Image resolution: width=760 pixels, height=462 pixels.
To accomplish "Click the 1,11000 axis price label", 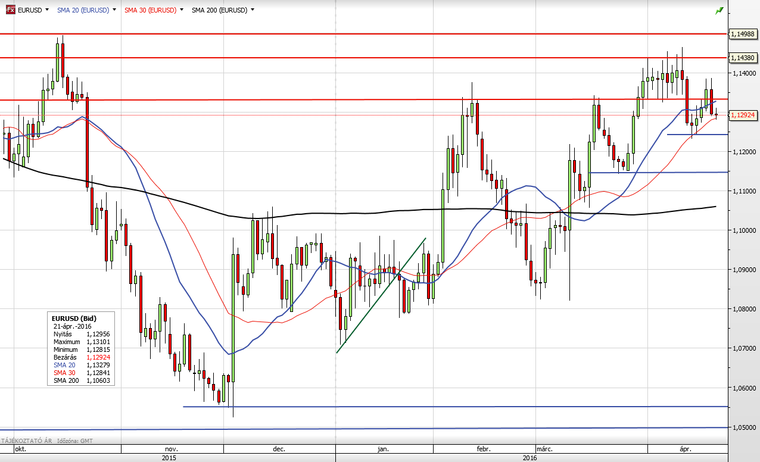I will click(x=743, y=191).
